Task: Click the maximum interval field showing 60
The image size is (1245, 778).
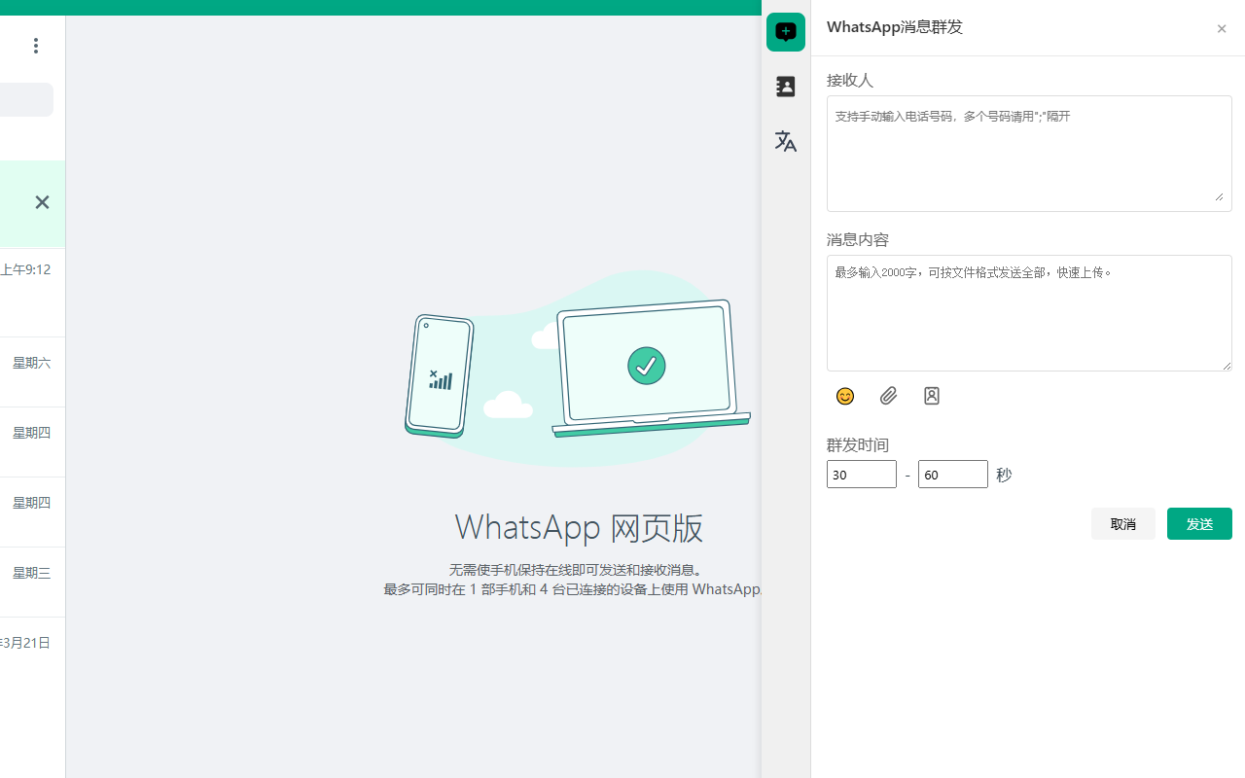Action: [953, 475]
